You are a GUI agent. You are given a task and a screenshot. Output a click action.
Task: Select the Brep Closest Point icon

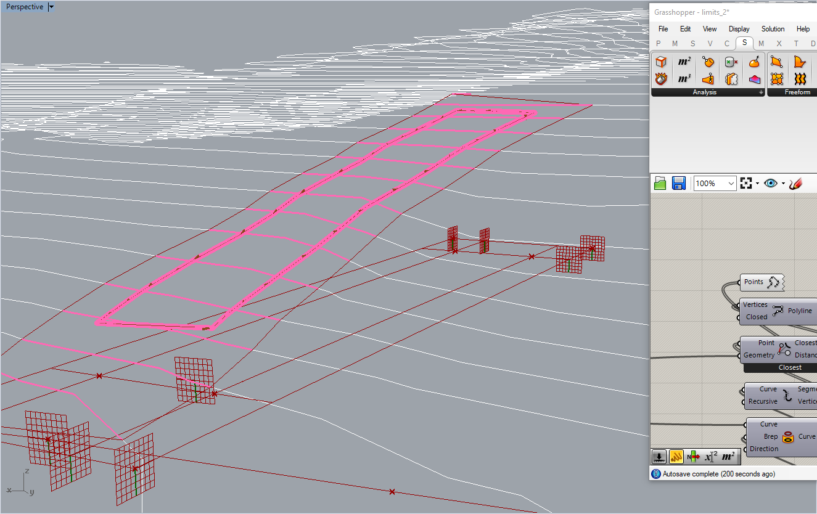click(x=708, y=62)
